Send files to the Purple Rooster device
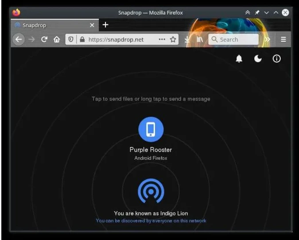The height and width of the screenshot is (240, 299). (151, 129)
